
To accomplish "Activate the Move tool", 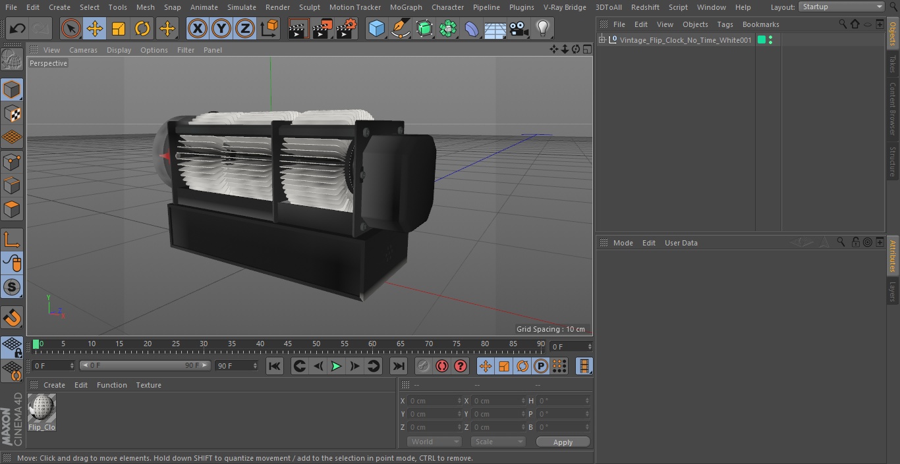I will point(95,28).
